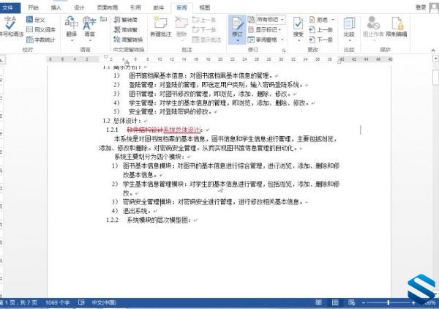This screenshot has width=439, height=309.
Task: Switch to the 引用 references tab
Action: (135, 7)
